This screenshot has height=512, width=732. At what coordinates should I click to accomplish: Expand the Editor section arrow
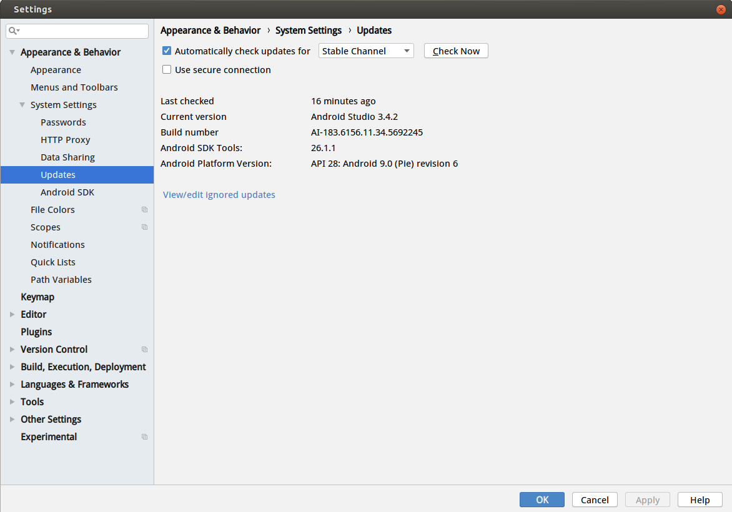(x=12, y=315)
